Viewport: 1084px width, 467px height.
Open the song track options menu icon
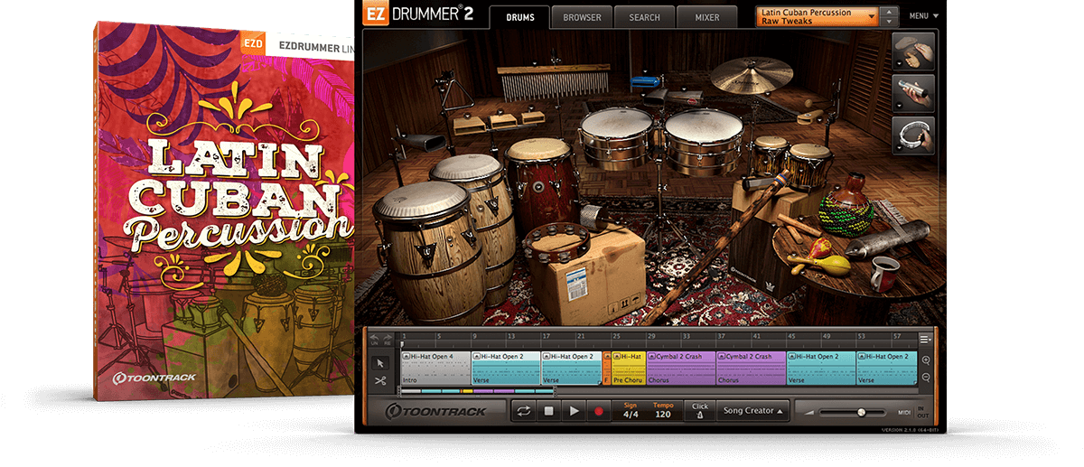[925, 340]
